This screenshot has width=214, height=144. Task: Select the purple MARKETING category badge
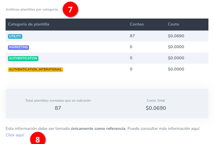(18, 47)
